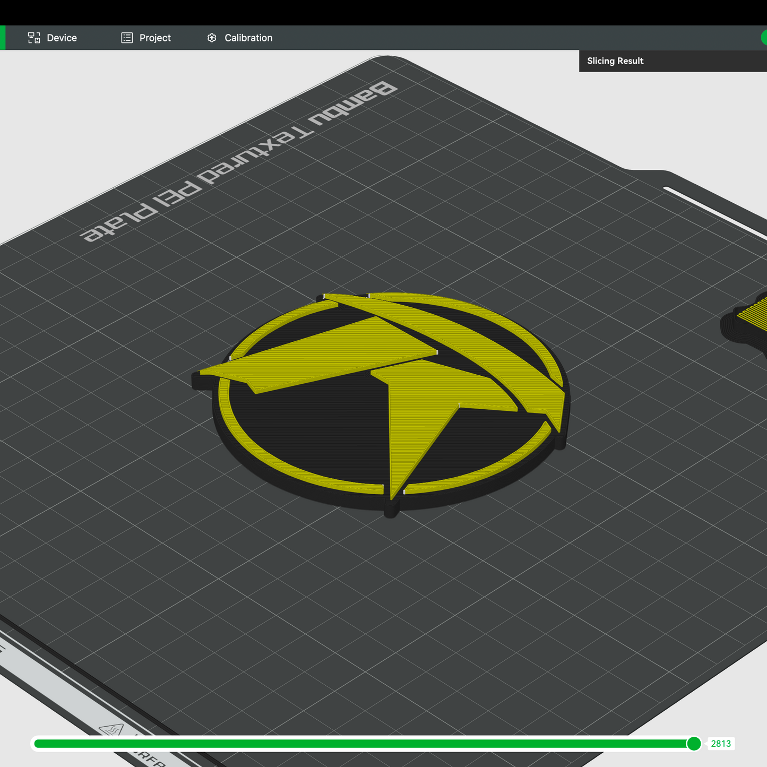The image size is (767, 767).
Task: Click the green preview slider handle
Action: (x=694, y=744)
